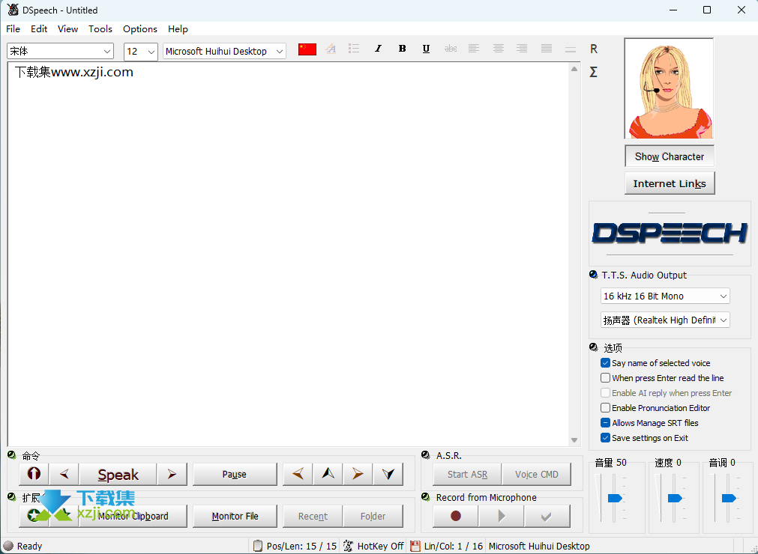This screenshot has height=554, width=758.
Task: Toggle Save settings on Exit
Action: (x=605, y=438)
